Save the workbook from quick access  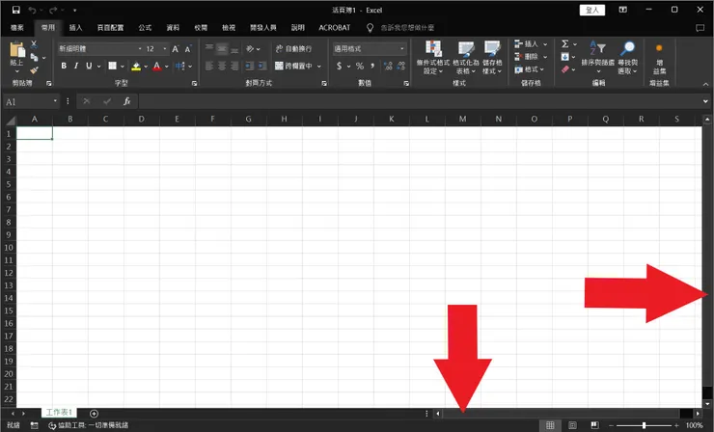point(16,10)
